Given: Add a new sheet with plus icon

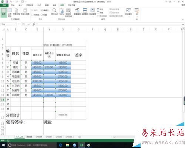Looking at the screenshot, I should pos(80,137).
